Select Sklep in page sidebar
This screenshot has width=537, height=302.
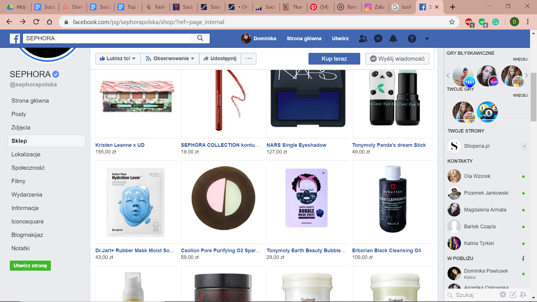tap(46, 141)
